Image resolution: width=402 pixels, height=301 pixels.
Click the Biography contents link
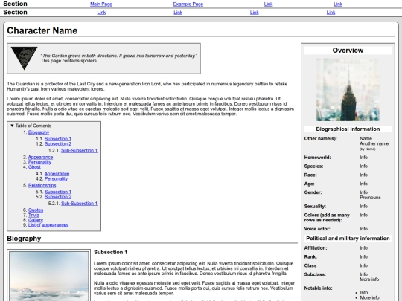point(39,132)
